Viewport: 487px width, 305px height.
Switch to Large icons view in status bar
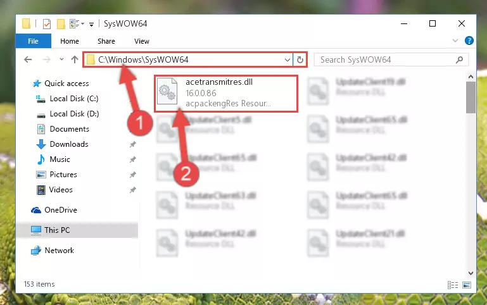click(x=467, y=285)
